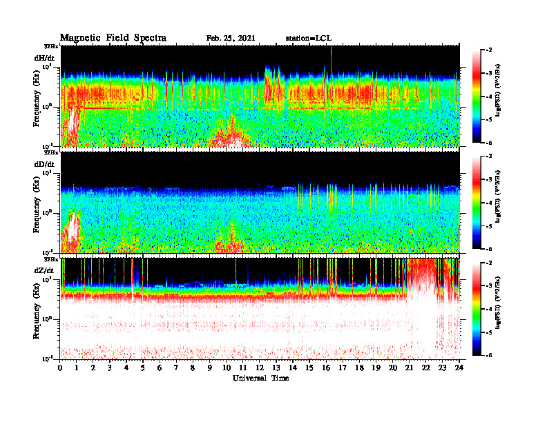Click hour tick label '18' on time axis
Screen dimensions: 547x422
[359, 368]
